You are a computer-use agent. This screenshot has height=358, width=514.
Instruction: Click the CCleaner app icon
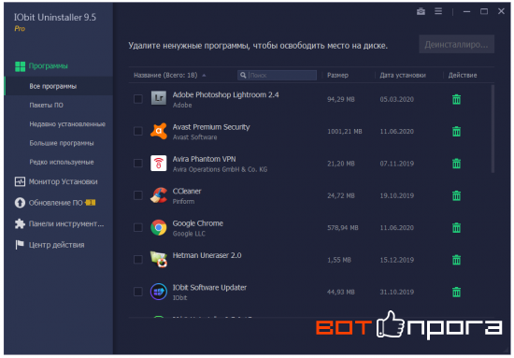[159, 195]
